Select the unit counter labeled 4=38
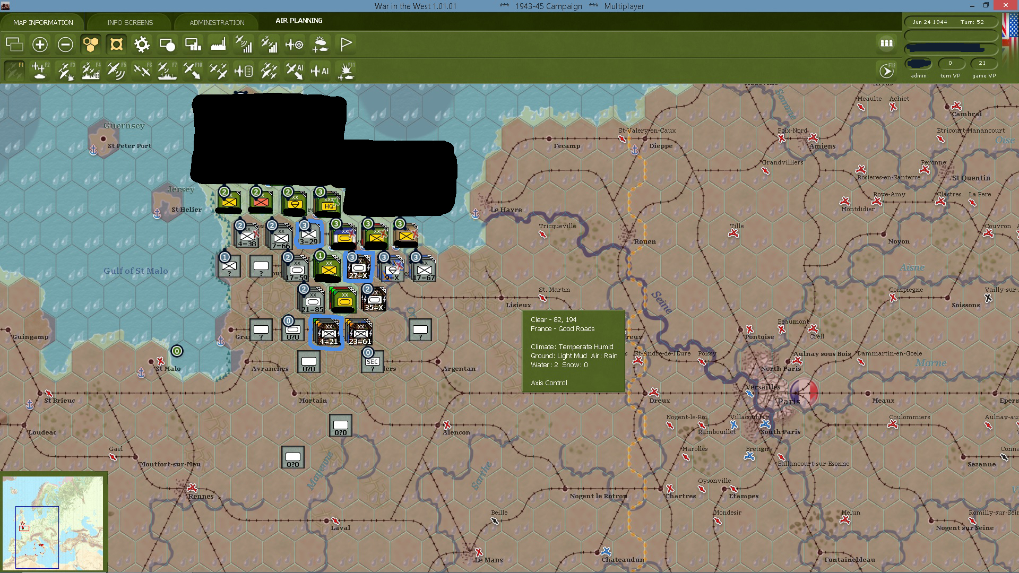1019x573 pixels. (x=247, y=236)
